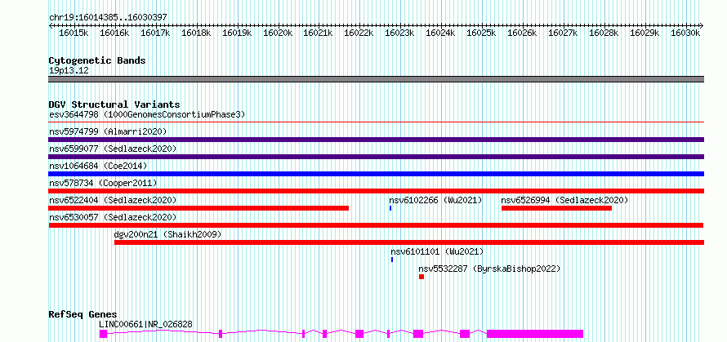The image size is (727, 342).
Task: Open the nsv6526994 (Sedlazeck2020) label
Action: click(x=564, y=200)
